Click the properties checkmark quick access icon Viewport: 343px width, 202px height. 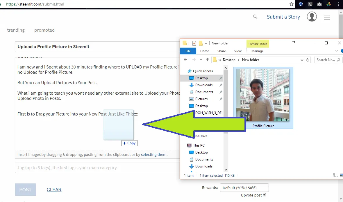click(x=194, y=43)
